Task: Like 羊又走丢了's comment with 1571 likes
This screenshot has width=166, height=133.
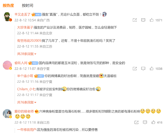Action: pyautogui.click(x=152, y=20)
